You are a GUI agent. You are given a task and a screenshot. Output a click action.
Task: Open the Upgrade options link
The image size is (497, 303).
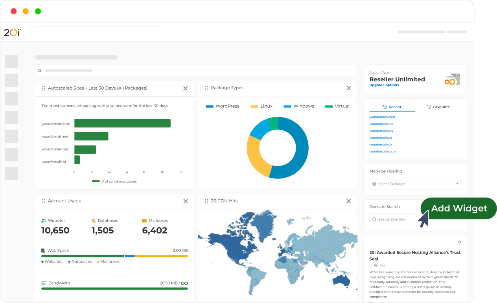(384, 85)
